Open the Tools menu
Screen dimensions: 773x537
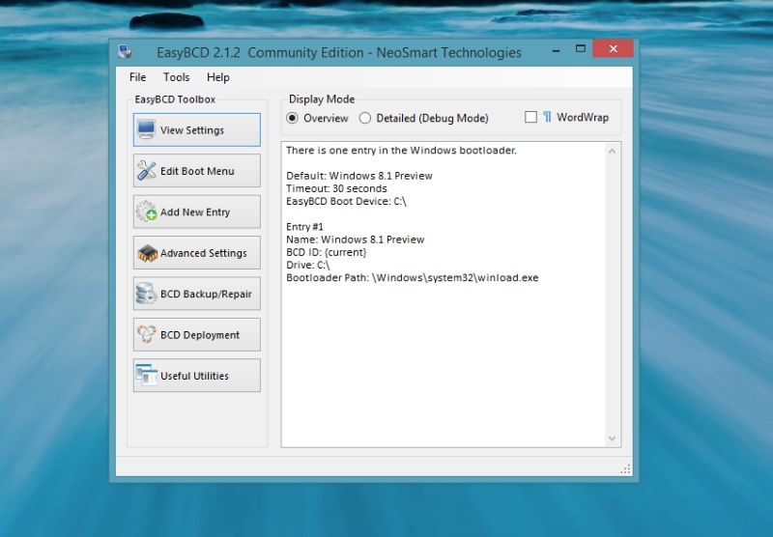[177, 77]
